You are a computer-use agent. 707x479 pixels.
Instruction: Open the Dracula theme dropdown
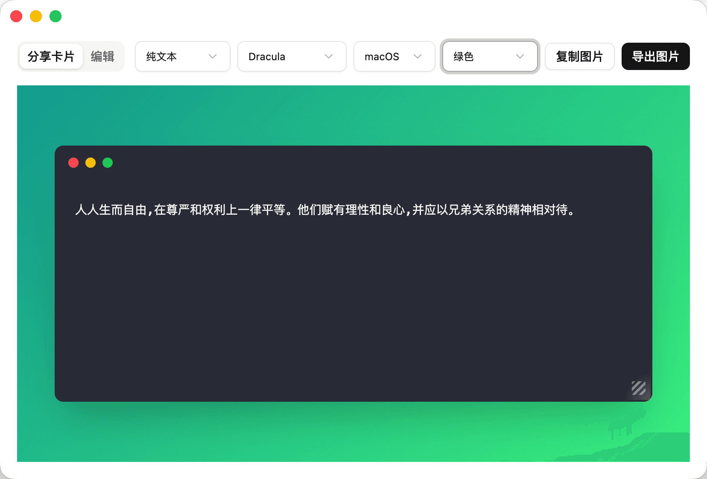[x=292, y=56]
